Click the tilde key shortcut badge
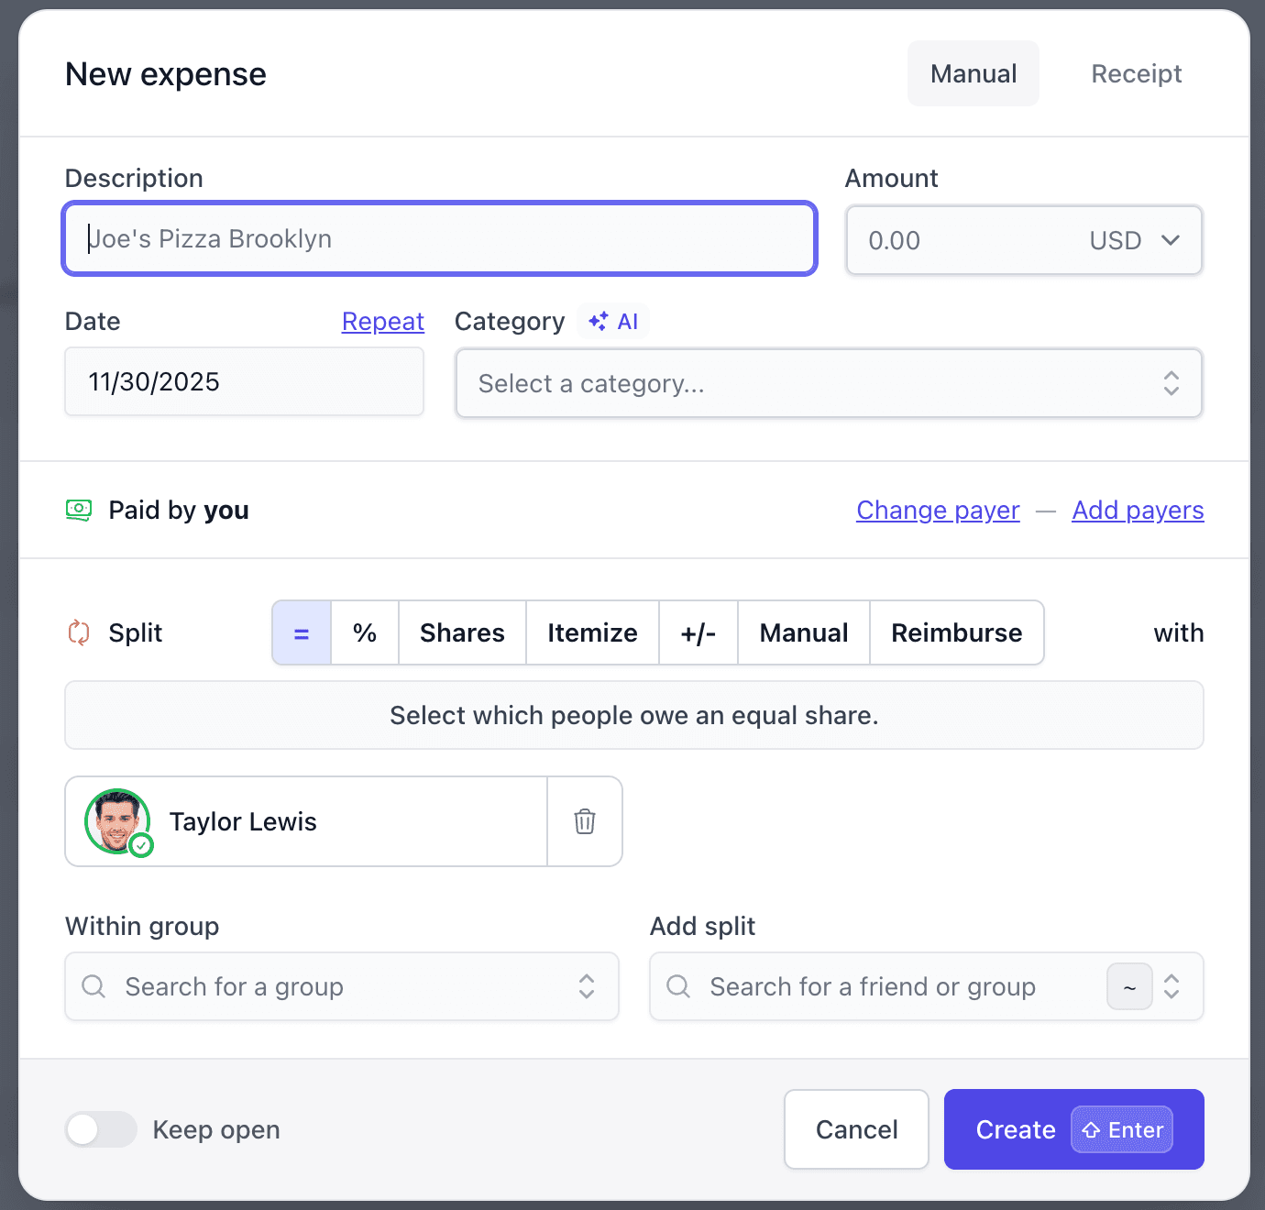 1129,986
